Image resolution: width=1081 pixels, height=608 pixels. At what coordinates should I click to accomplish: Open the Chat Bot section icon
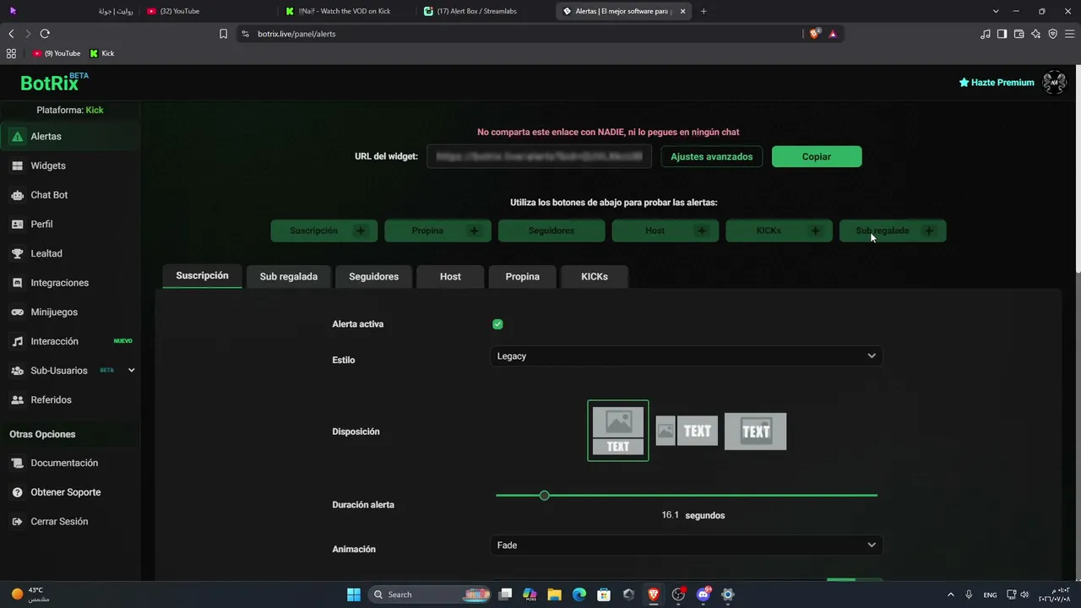[17, 195]
